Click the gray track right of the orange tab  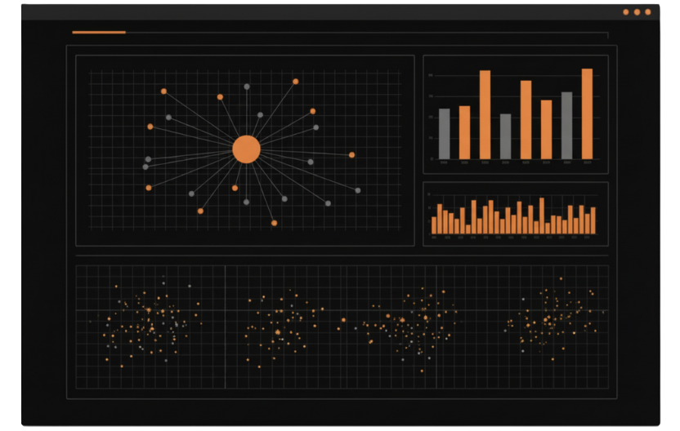tap(366, 33)
